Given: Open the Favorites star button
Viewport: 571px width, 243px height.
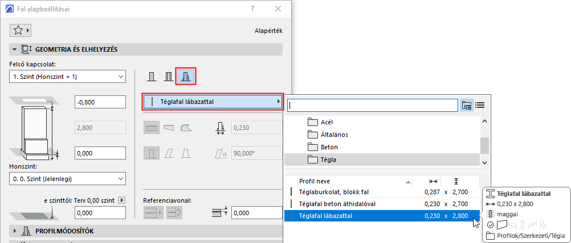Looking at the screenshot, I should click(21, 31).
